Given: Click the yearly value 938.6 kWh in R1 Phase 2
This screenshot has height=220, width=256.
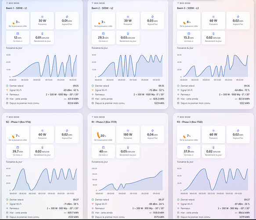Looking at the screenshot, I should [x=159, y=213].
